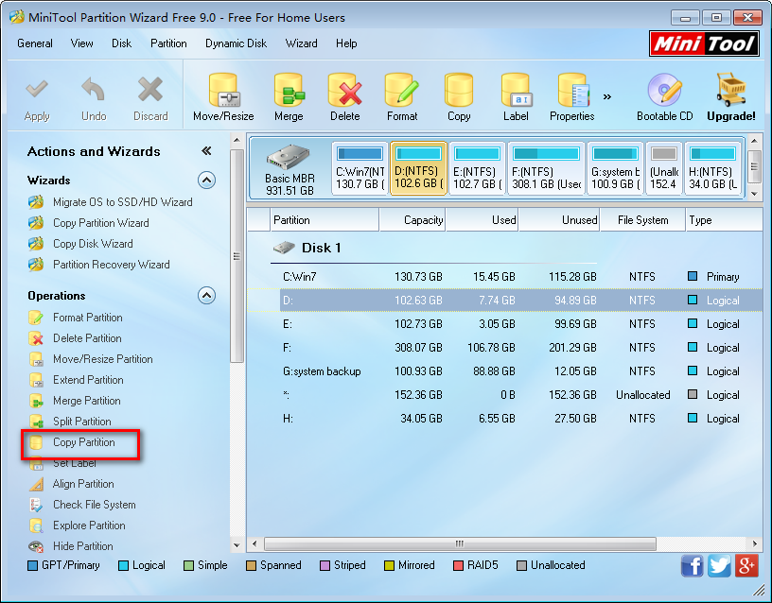
Task: Select F:(NTFS) block in disk map
Action: (547, 168)
